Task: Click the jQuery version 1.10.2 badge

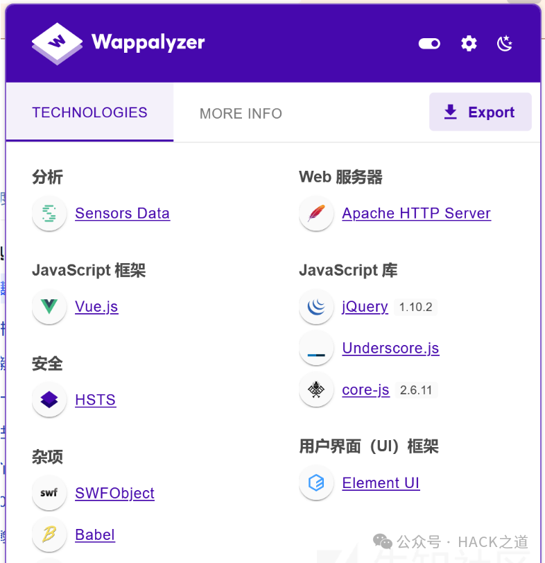Action: point(415,308)
